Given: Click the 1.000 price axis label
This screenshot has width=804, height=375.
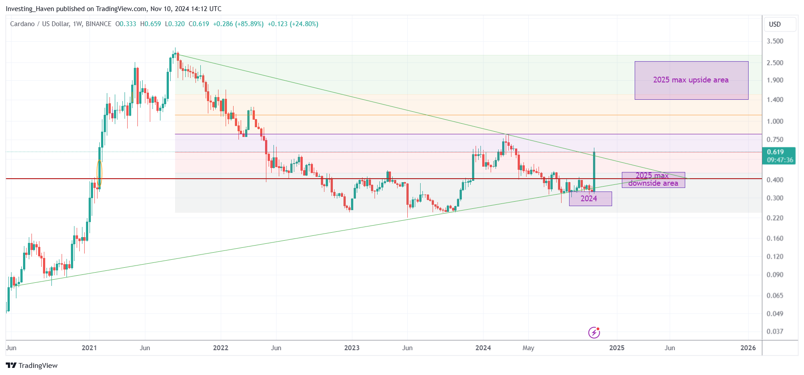Looking at the screenshot, I should click(775, 121).
